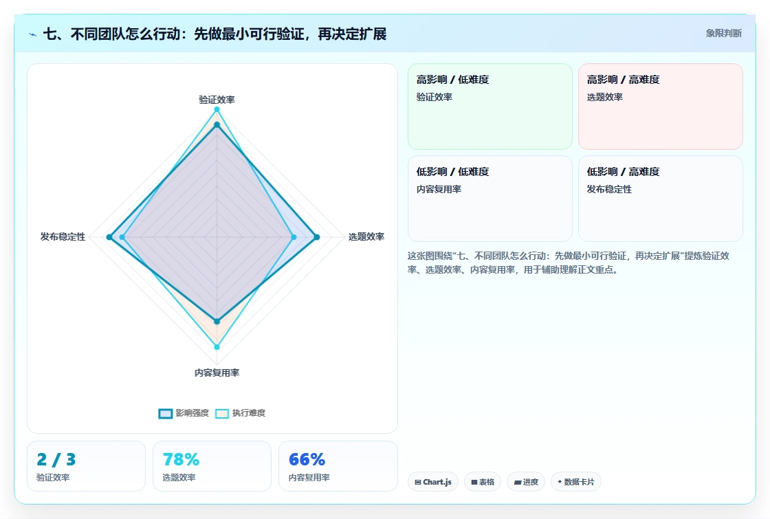
Task: Click the 数据卡片 tag chip
Action: [x=576, y=482]
